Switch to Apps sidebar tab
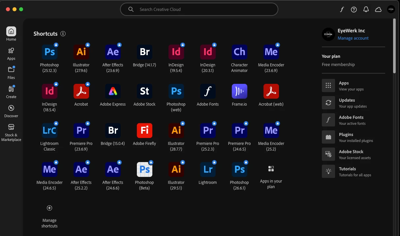Image resolution: width=400 pixels, height=236 pixels. (11, 54)
